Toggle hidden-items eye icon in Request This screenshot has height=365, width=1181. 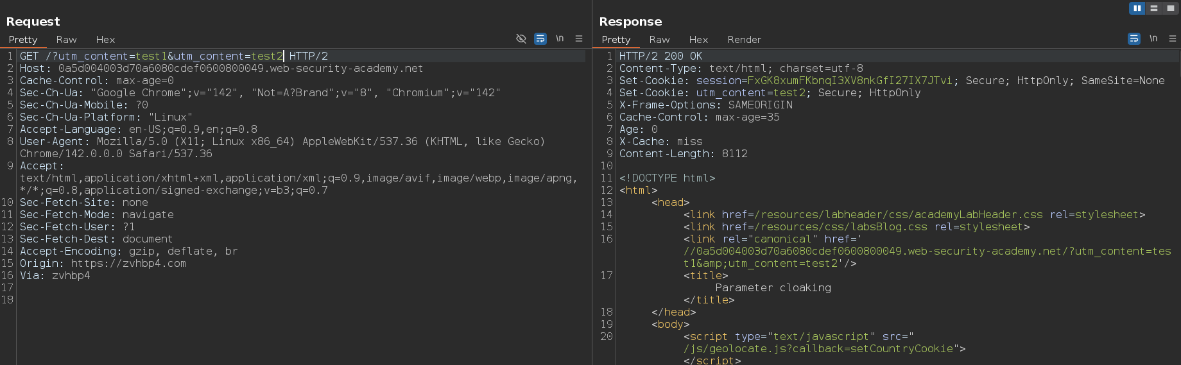coord(521,39)
